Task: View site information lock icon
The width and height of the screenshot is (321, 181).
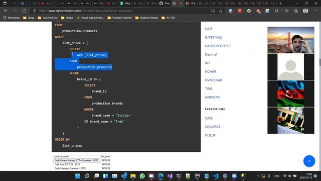Action: click(35, 11)
